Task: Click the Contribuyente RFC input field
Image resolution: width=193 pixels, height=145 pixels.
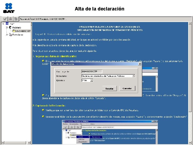Action: coord(92,71)
